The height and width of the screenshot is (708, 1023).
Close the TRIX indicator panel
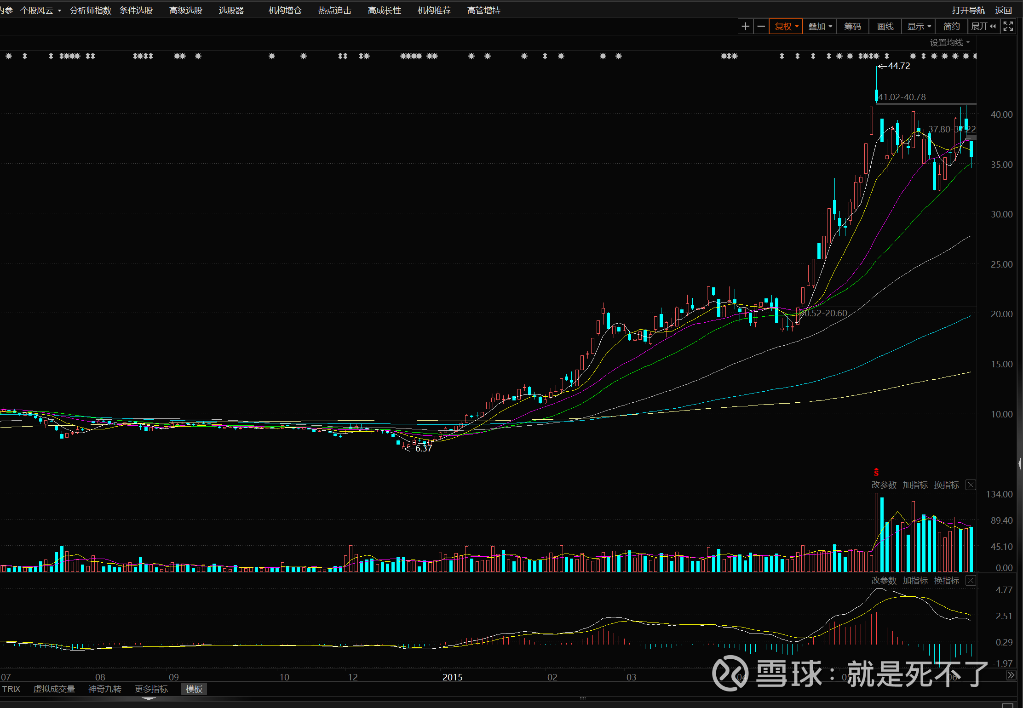click(x=971, y=581)
